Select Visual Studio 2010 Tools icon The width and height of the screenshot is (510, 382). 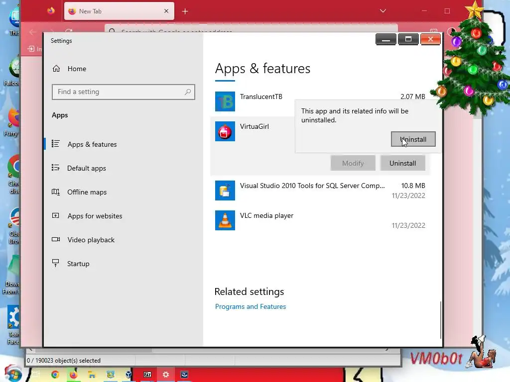[x=225, y=191]
